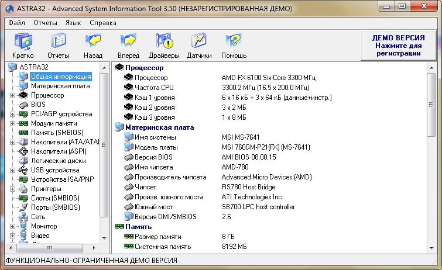Click the right panel scroll down arrow
This screenshot has width=442, height=270.
tap(431, 248)
